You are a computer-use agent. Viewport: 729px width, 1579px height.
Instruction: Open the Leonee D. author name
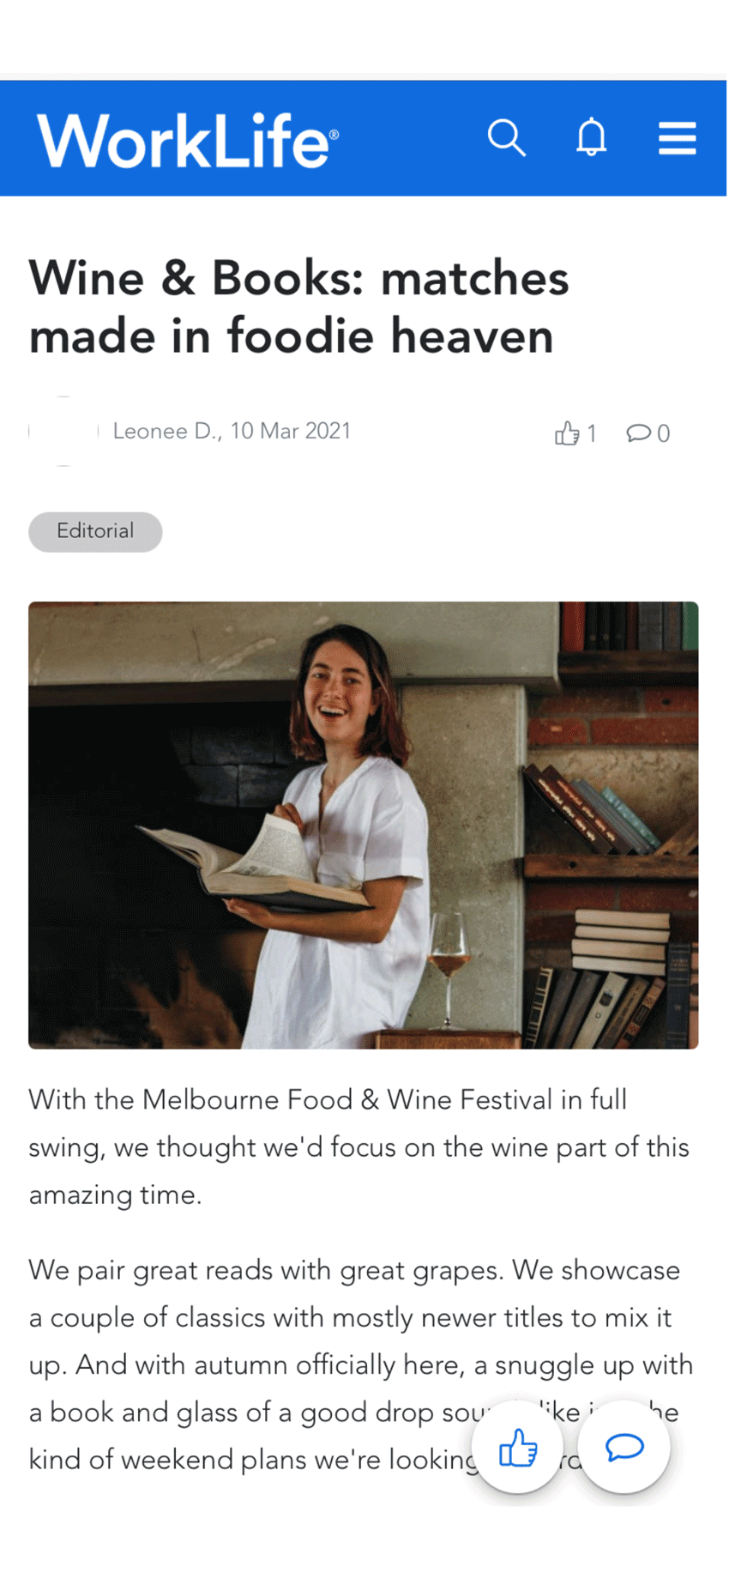point(164,431)
